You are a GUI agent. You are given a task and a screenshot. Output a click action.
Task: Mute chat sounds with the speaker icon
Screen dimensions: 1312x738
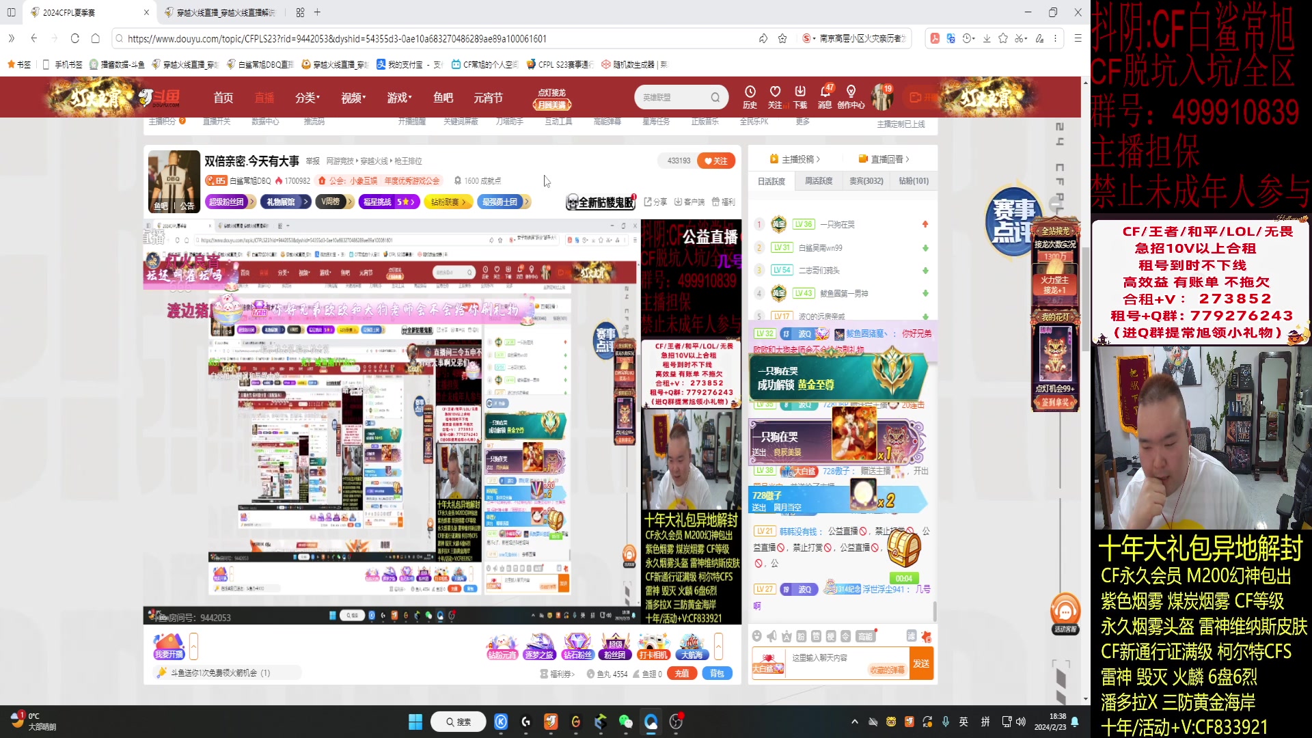(772, 635)
